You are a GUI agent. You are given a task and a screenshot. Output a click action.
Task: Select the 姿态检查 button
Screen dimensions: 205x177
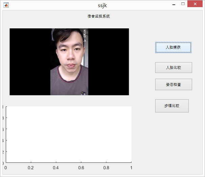click(x=173, y=84)
